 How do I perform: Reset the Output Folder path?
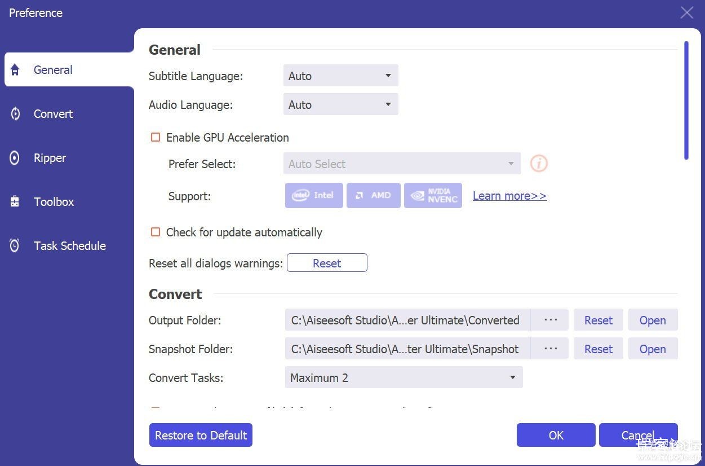point(598,319)
